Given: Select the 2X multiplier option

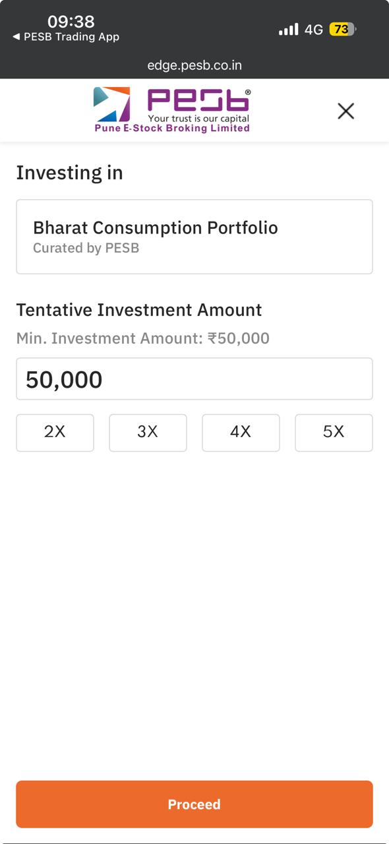Looking at the screenshot, I should [x=55, y=433].
